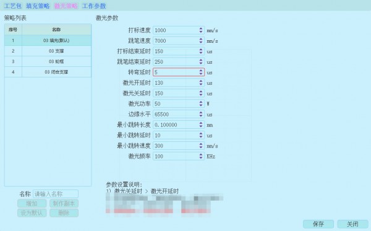
Task: Select the 激光策略 tab
Action: pyautogui.click(x=66, y=6)
